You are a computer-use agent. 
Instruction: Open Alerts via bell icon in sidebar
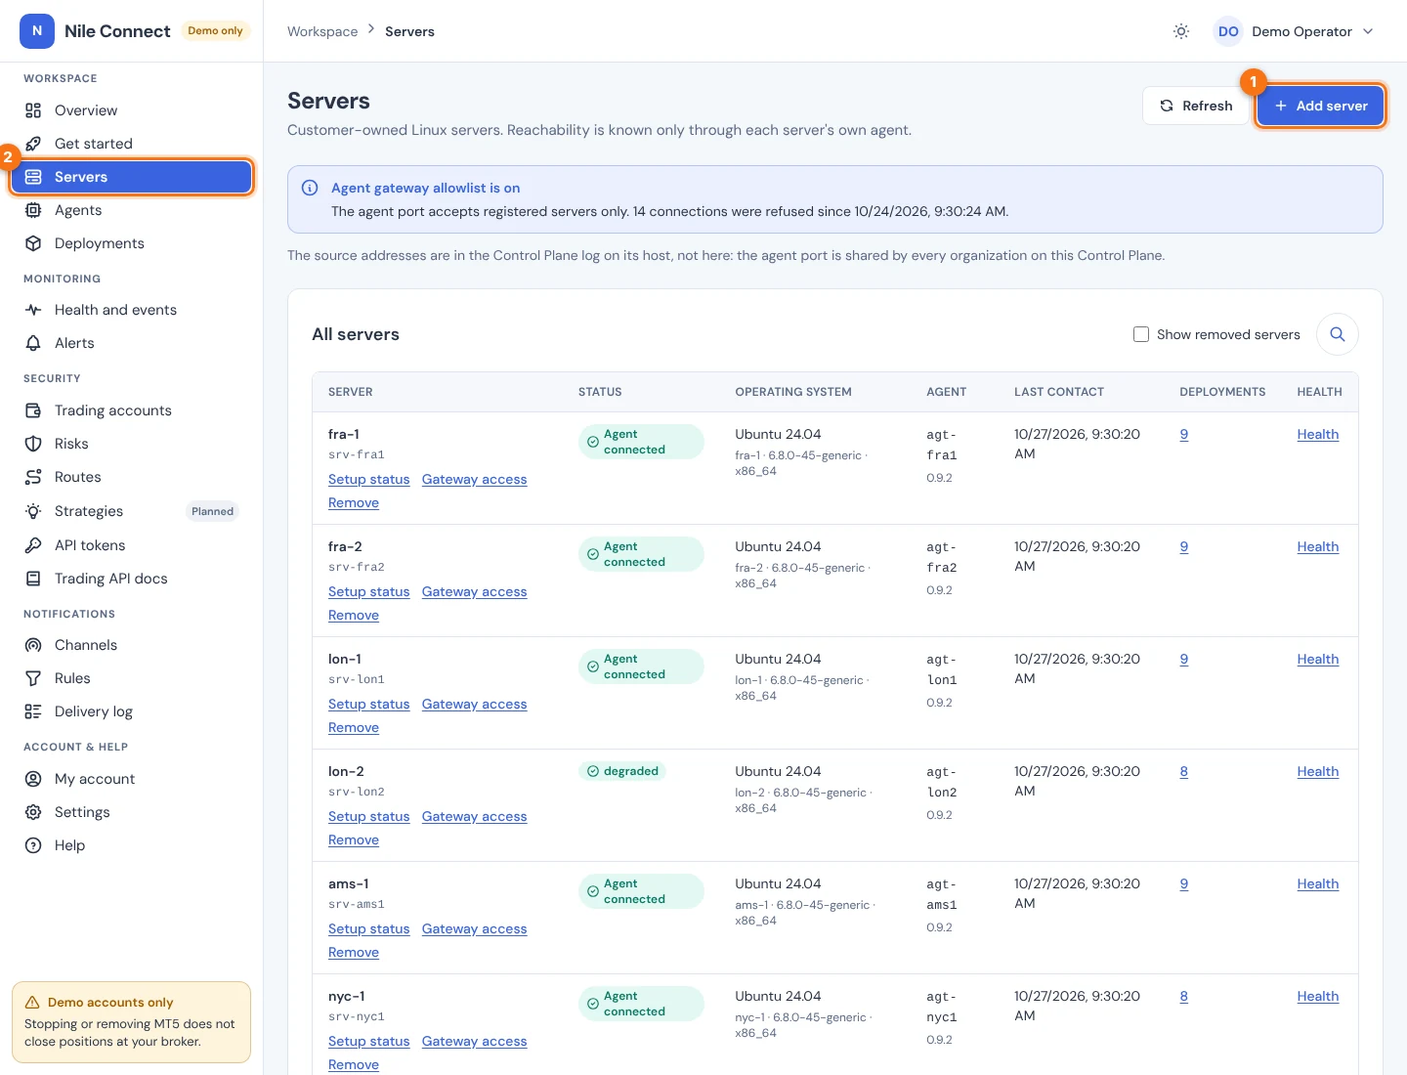33,343
